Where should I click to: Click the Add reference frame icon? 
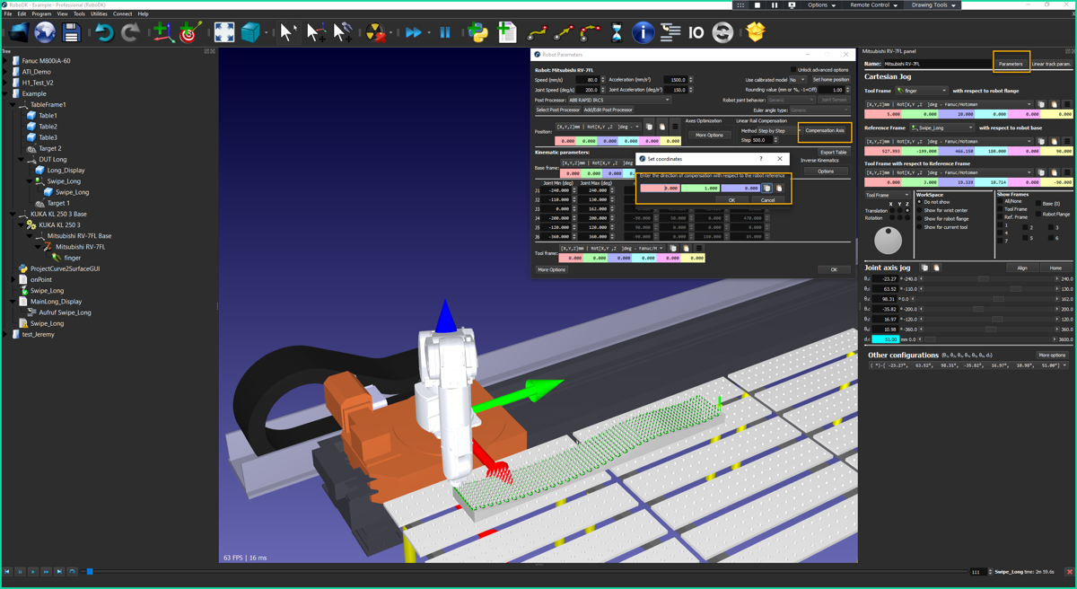[162, 33]
